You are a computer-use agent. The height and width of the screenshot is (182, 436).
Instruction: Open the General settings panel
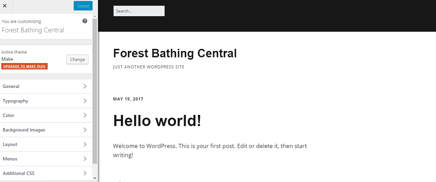[46, 86]
